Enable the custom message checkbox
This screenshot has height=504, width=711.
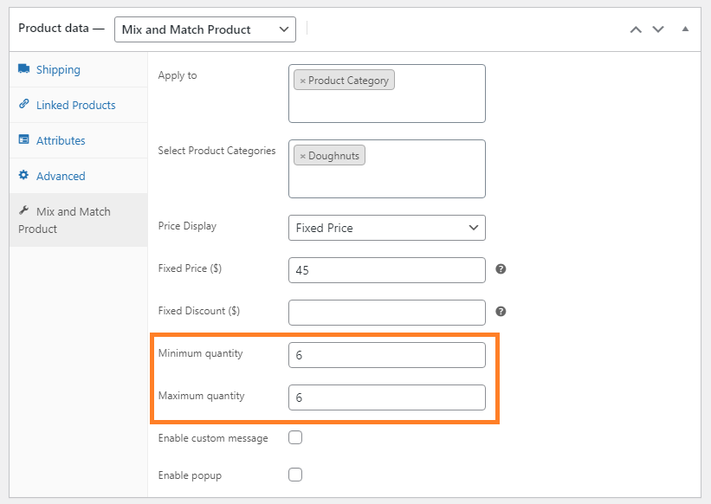(295, 437)
